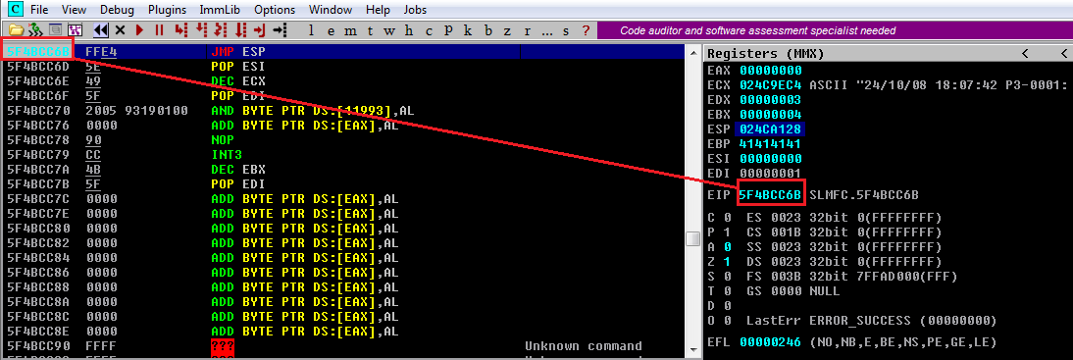Select the ECX register value 024C9EC4
The height and width of the screenshot is (360, 1073).
click(771, 85)
